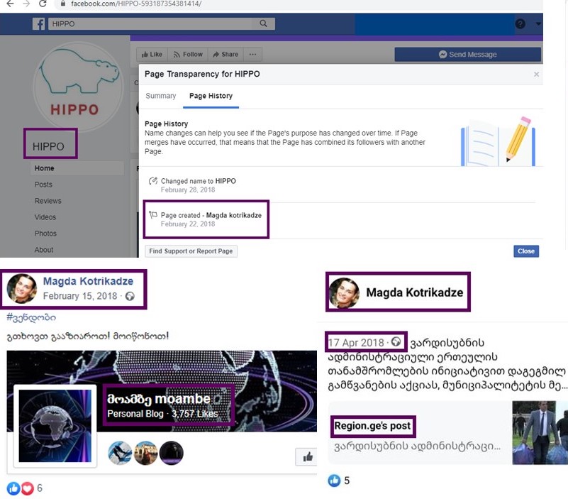Click Magda Kotrikadze name link on the February post

[x=88, y=281]
